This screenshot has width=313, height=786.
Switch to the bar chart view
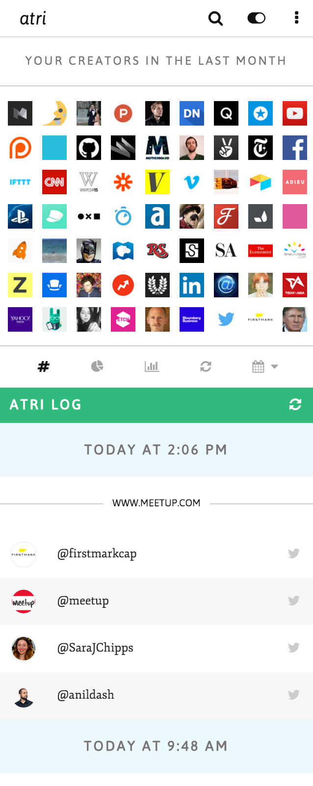[152, 366]
